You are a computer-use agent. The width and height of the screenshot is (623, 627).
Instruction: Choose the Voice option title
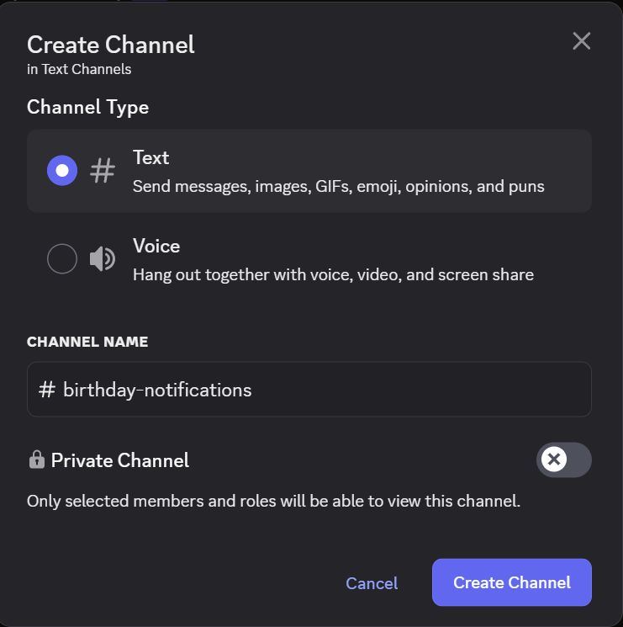[x=156, y=246]
